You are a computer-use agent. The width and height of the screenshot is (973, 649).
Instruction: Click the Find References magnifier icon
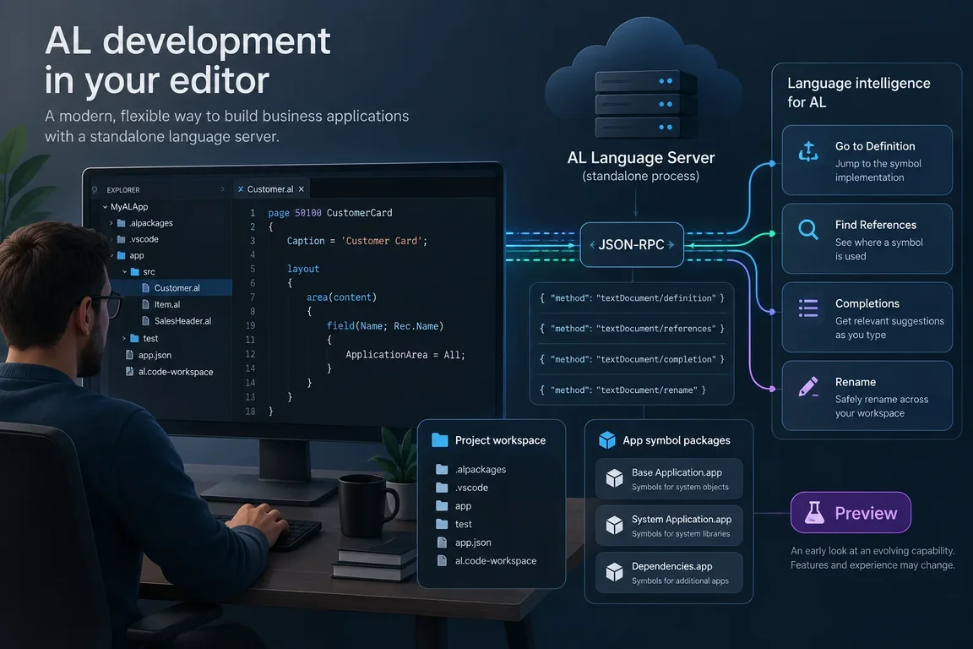(808, 230)
